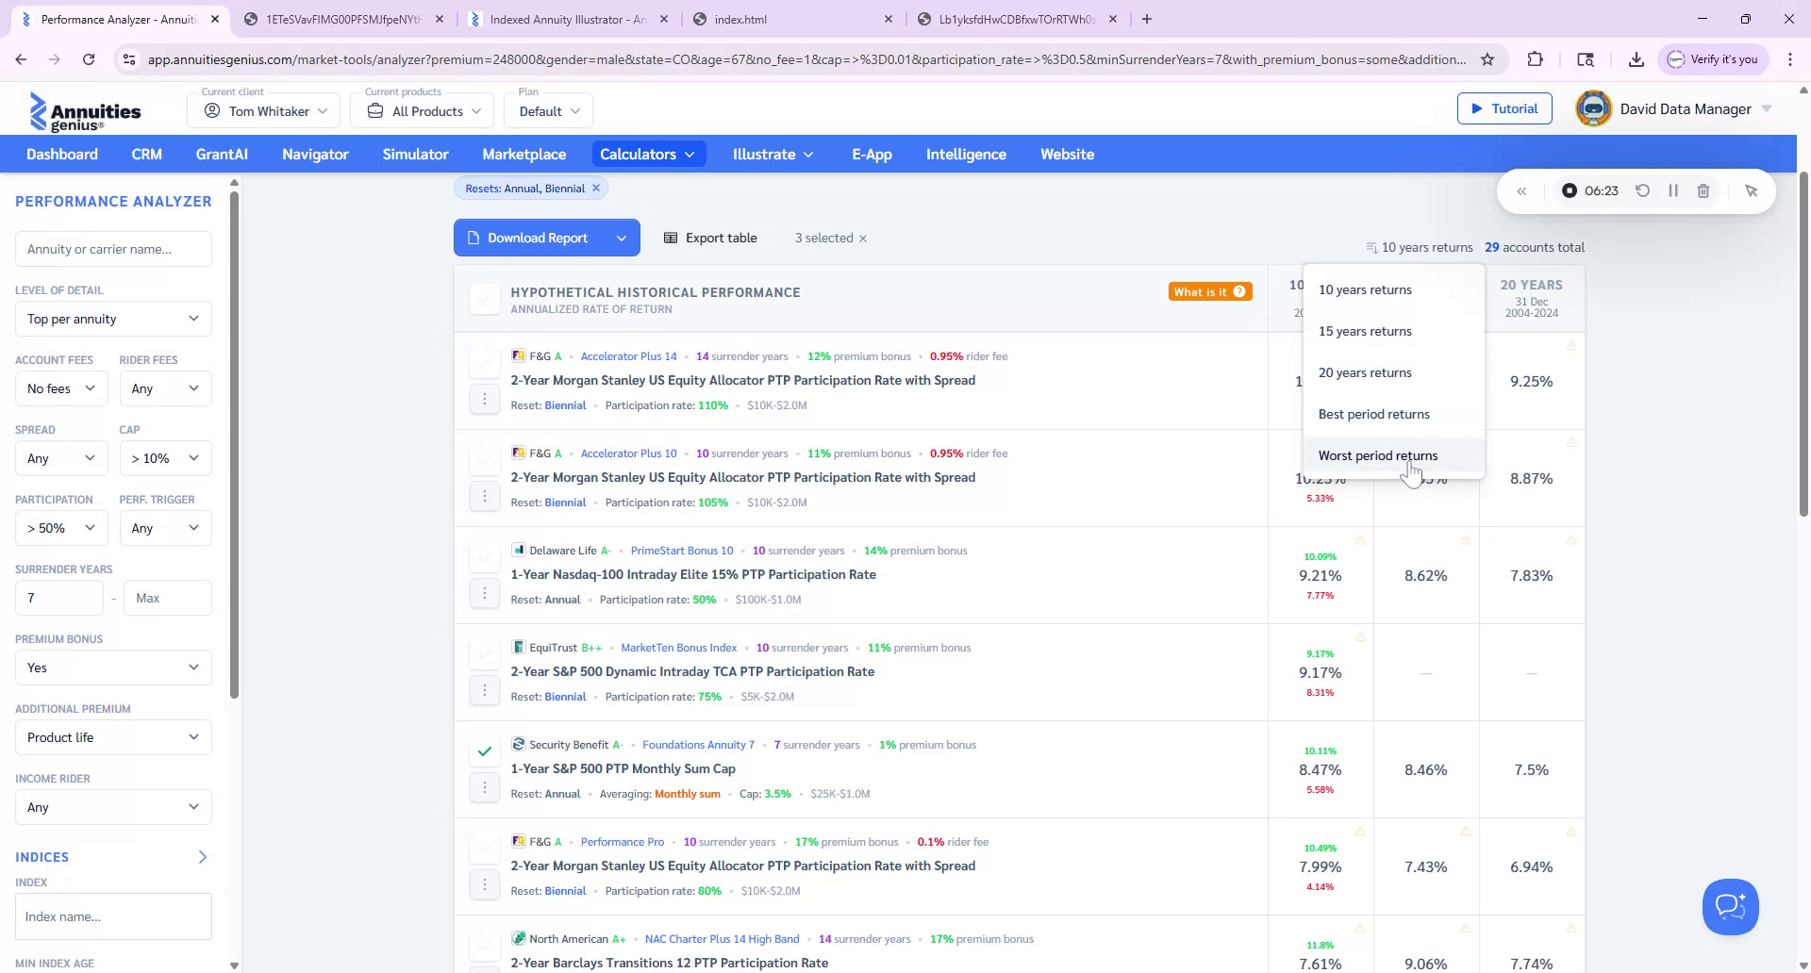This screenshot has height=973, width=1811.
Task: Open the Level of Detail dropdown
Action: coord(112,319)
